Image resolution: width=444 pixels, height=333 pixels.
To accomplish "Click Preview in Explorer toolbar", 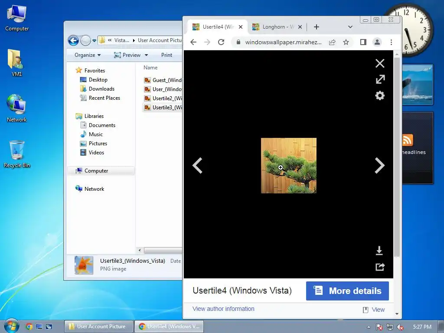I will point(127,55).
